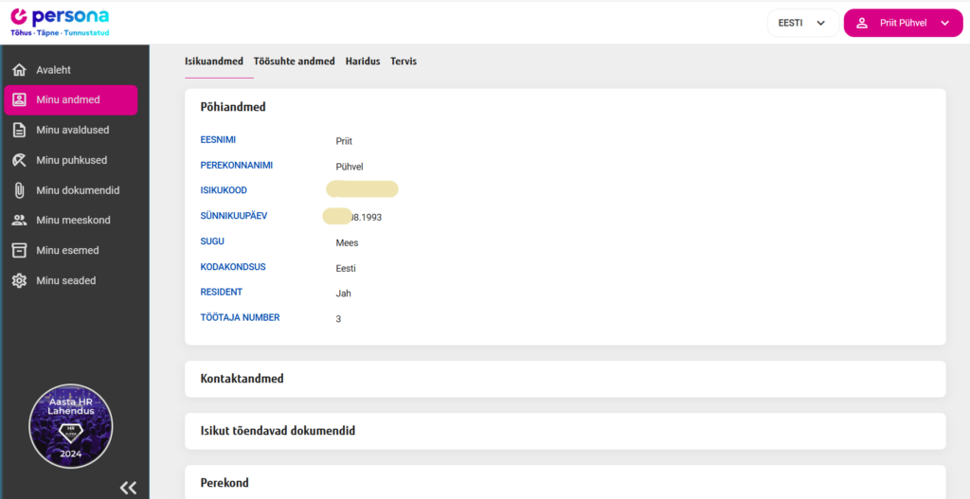Click the Minu seaded gear icon
This screenshot has height=499, width=970.
(x=19, y=281)
